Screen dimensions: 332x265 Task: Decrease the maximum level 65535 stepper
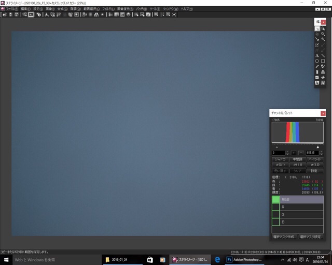click(x=322, y=154)
